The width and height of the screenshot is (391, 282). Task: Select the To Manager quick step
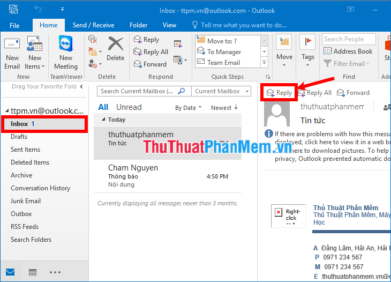click(228, 51)
